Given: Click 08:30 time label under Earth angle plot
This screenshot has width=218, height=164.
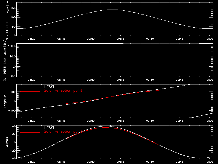Looking at the screenshot, I should tap(31, 39).
